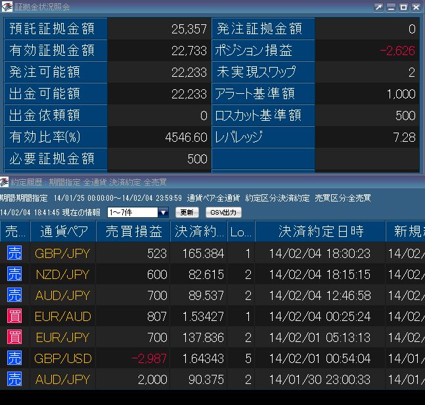Open the 1~7件 page range dropdown

(x=163, y=213)
